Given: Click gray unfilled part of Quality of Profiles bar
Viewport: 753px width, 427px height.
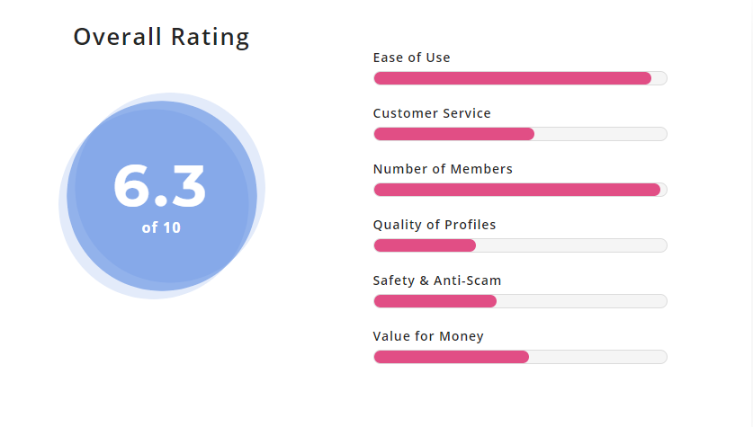Looking at the screenshot, I should 571,245.
